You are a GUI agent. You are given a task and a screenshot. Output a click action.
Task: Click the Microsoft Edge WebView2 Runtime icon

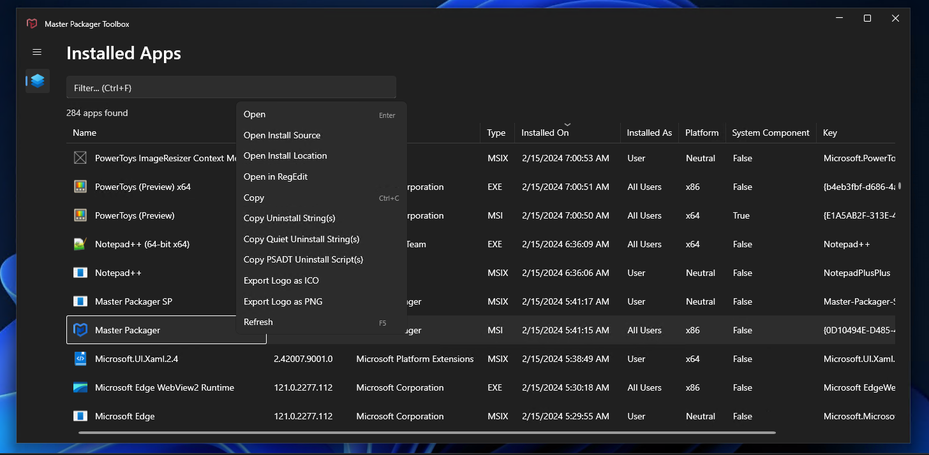click(80, 387)
